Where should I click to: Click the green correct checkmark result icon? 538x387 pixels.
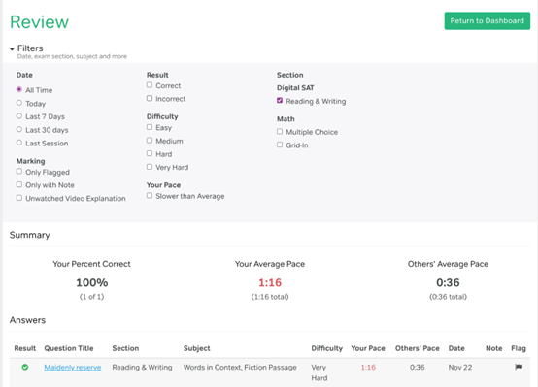tap(25, 368)
